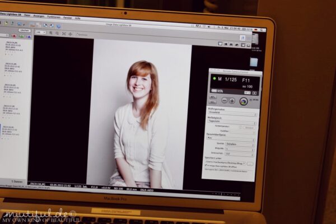Click the round colorful shutter release icon
Image resolution: width=336 pixels, height=224 pixels.
(x=243, y=101)
